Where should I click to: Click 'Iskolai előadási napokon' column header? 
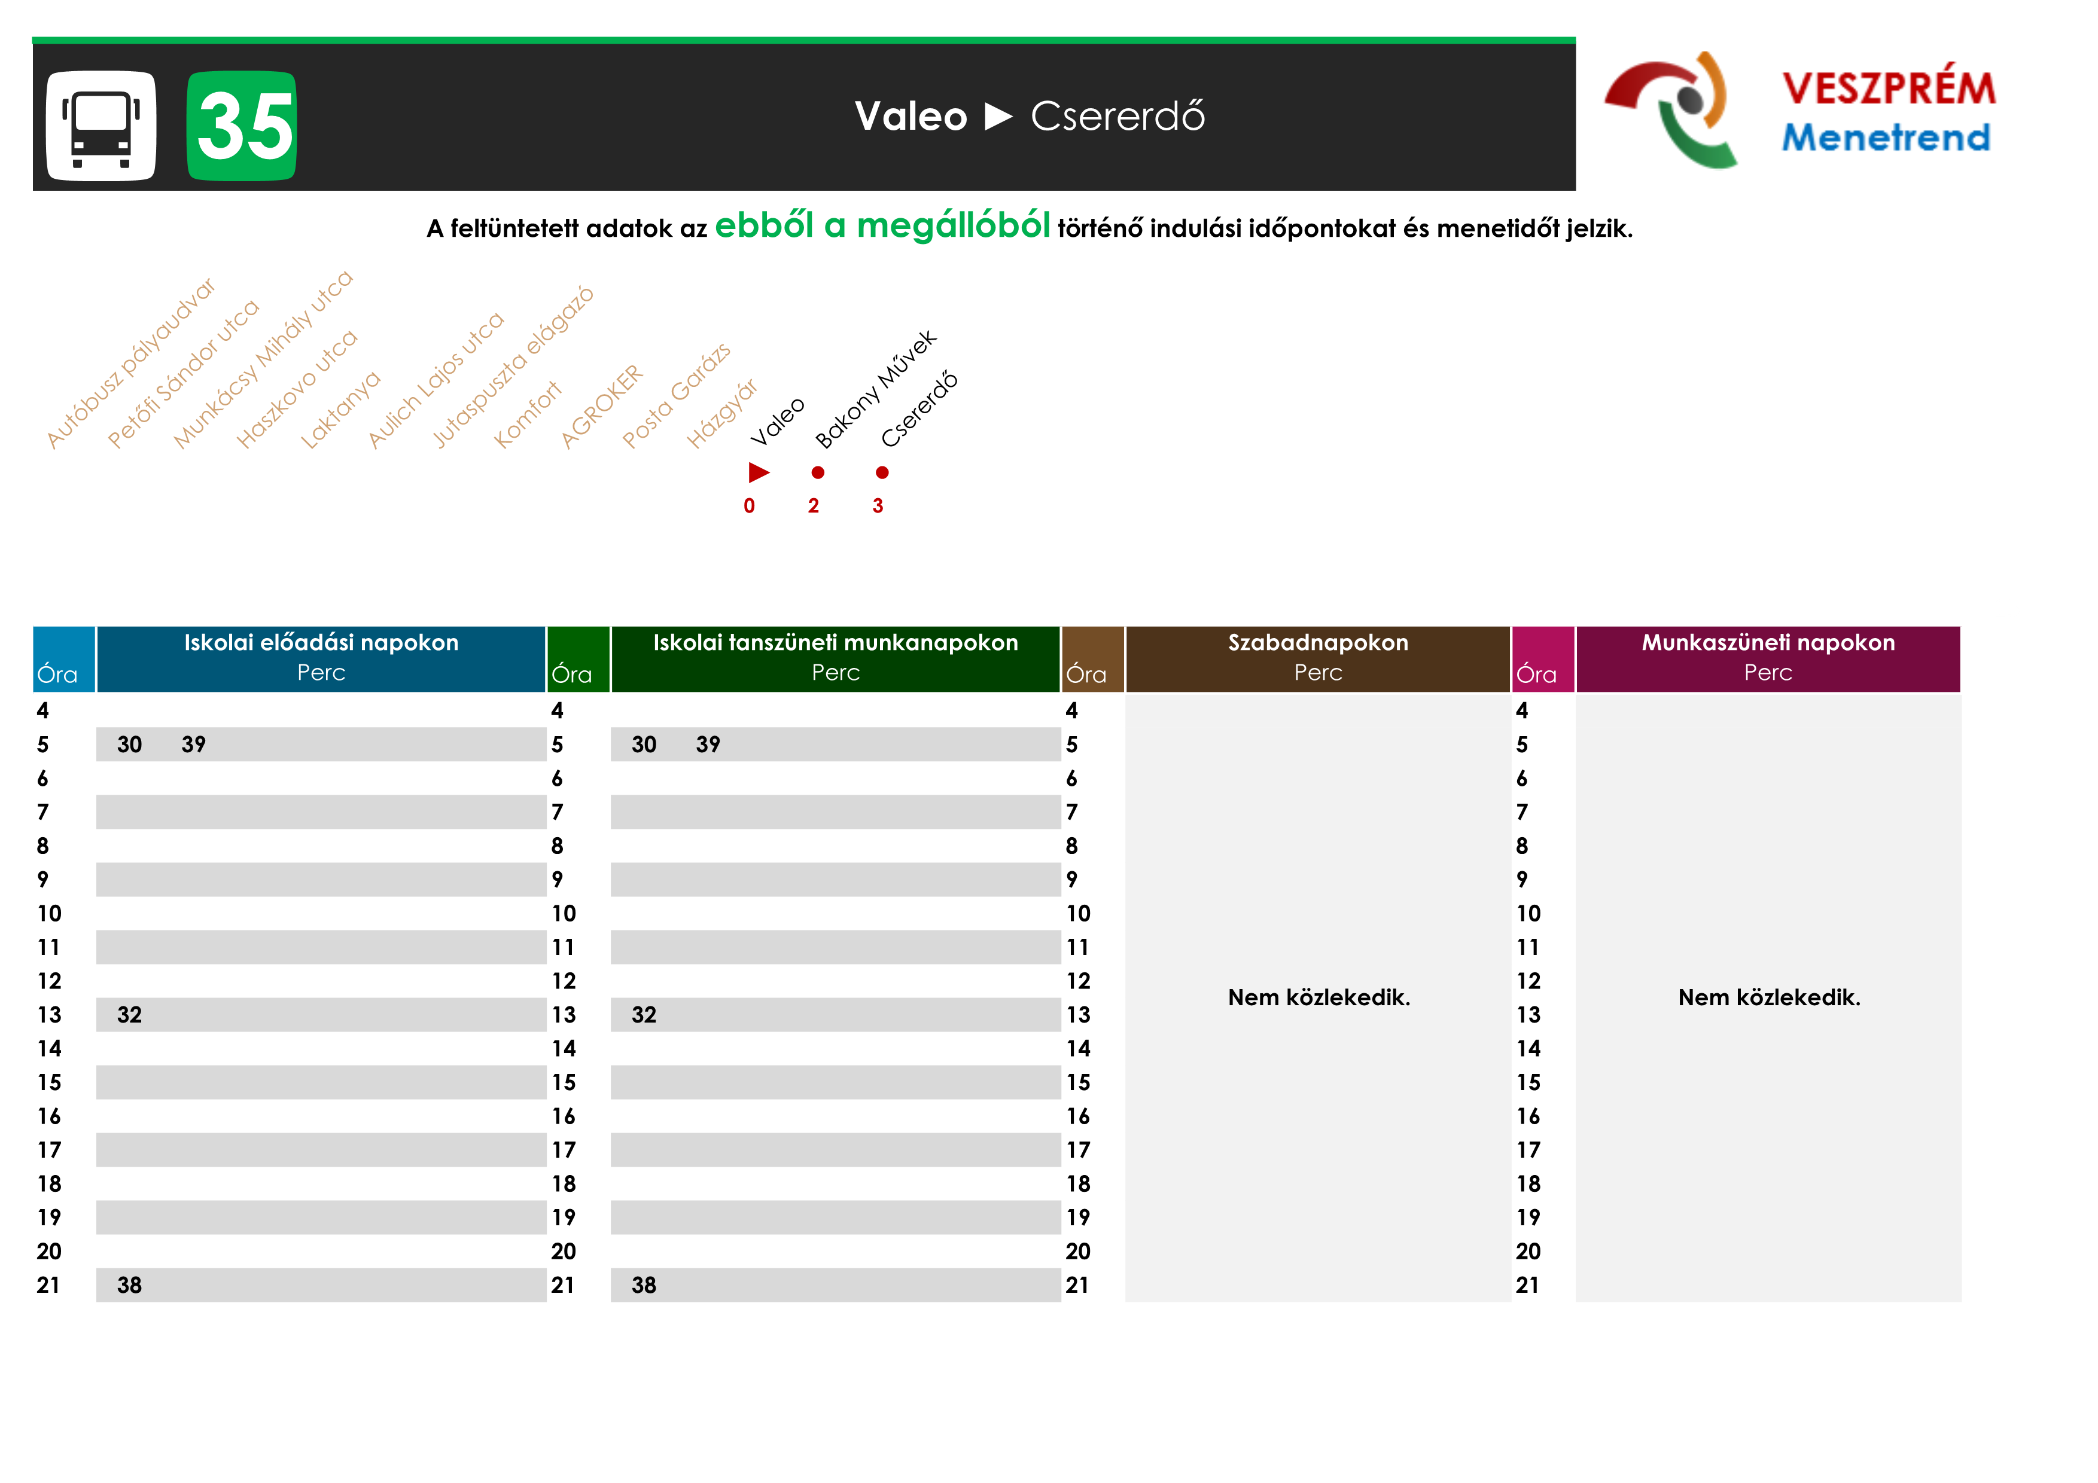coord(321,658)
